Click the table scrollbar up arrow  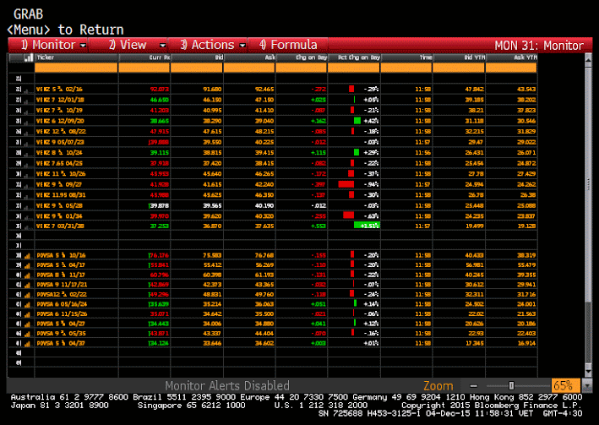(588, 59)
